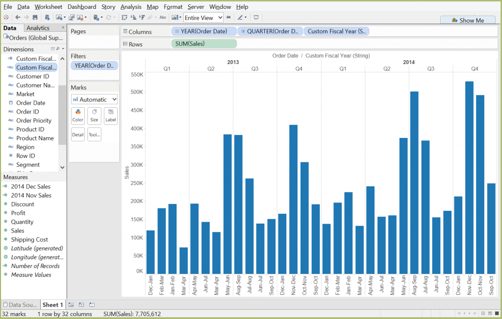
Task: Select the 2014 Dec Sales measure
Action: click(30, 186)
